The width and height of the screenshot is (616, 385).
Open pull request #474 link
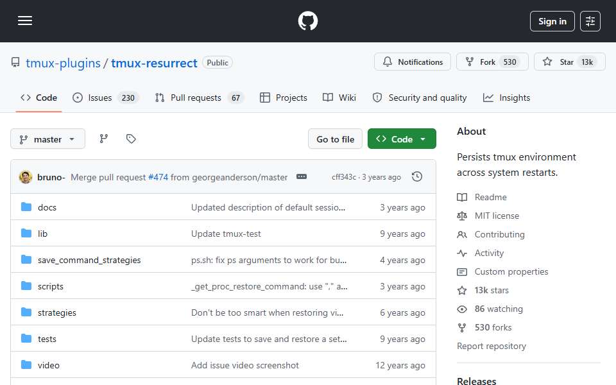(x=158, y=178)
